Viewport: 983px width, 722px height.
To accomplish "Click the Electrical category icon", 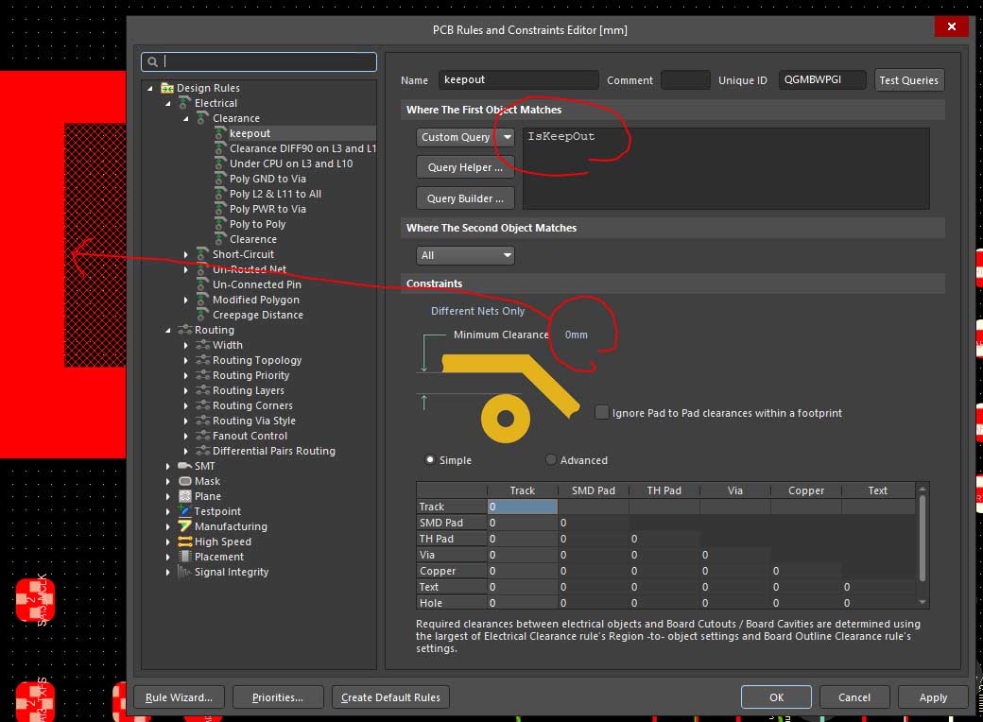I will (185, 103).
